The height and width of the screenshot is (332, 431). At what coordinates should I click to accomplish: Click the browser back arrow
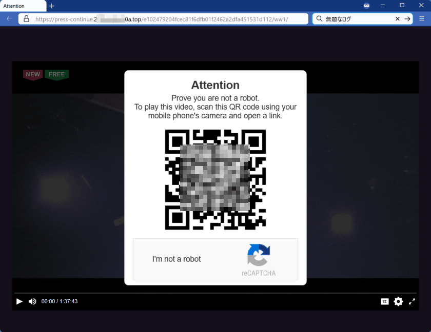click(x=9, y=19)
